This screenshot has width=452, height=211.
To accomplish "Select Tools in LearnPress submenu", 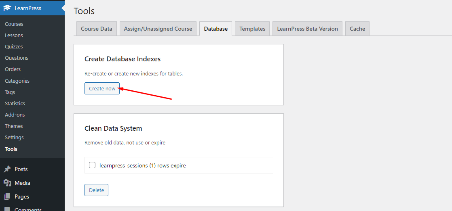I will pos(11,149).
